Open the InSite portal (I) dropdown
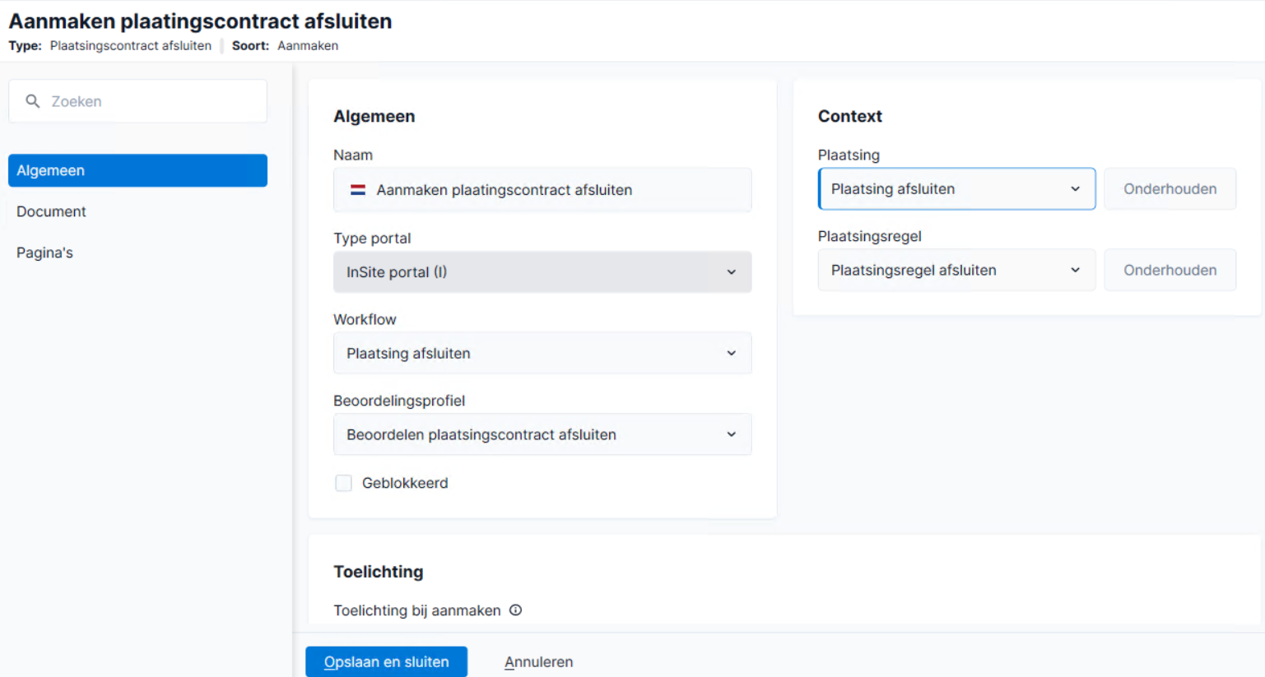 coord(542,272)
